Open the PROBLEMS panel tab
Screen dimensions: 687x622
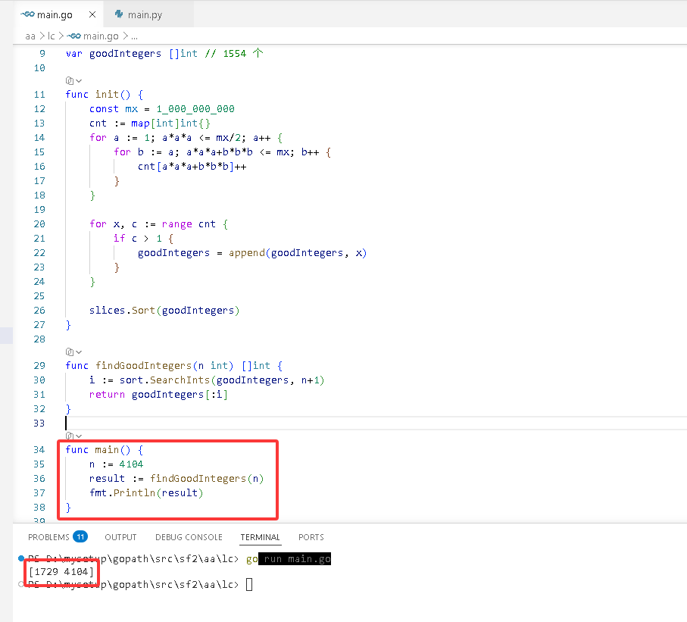click(48, 537)
